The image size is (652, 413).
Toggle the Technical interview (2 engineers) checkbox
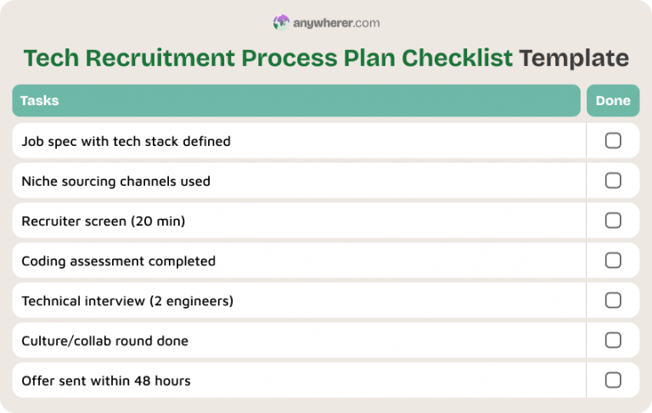point(613,300)
